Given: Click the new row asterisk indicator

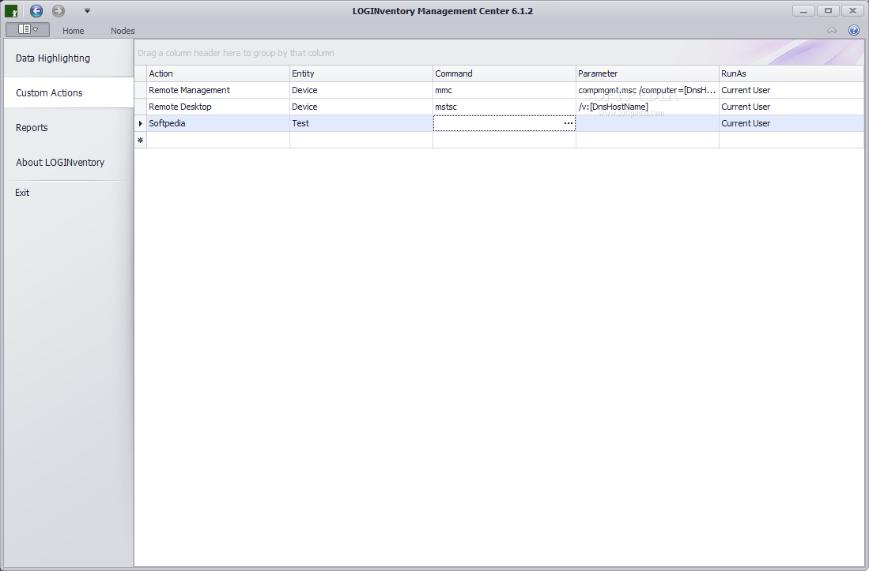Looking at the screenshot, I should (x=140, y=140).
